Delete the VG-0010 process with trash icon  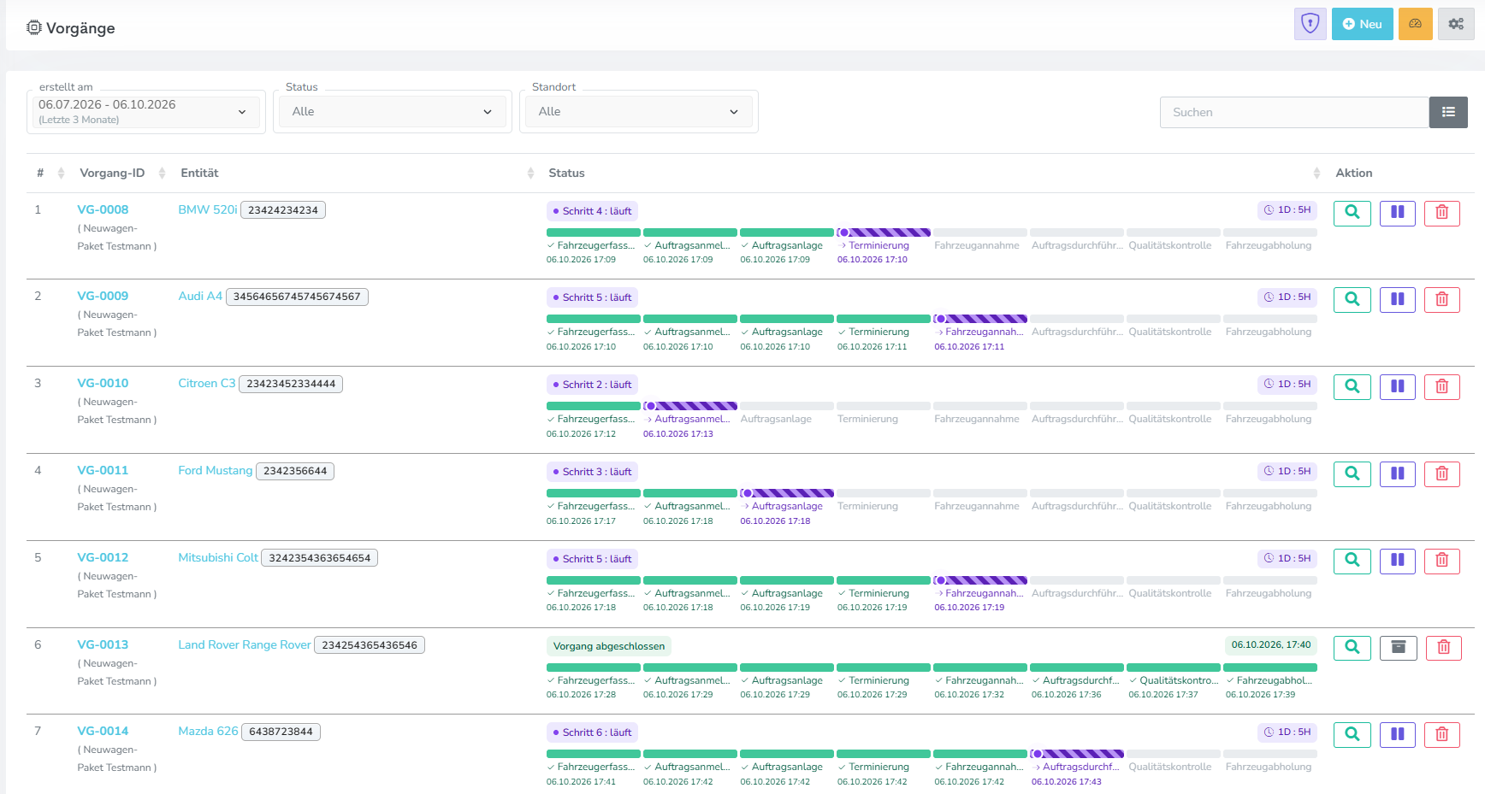(x=1442, y=387)
